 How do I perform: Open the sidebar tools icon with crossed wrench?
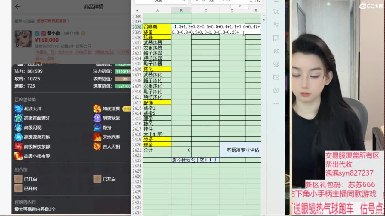pos(276,51)
